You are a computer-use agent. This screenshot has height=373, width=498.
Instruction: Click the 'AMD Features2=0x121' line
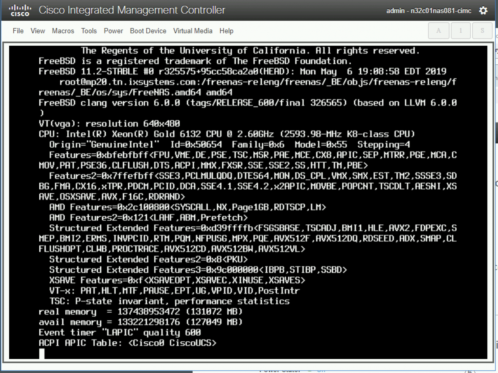(x=148, y=218)
